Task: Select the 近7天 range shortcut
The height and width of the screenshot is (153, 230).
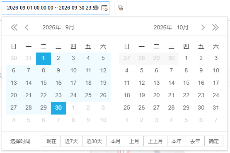Action: click(x=71, y=141)
